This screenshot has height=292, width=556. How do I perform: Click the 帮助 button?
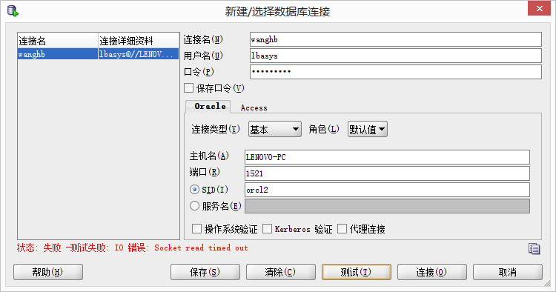click(x=48, y=272)
